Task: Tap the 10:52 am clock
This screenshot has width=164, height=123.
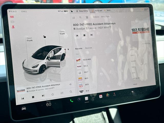Action: (x=98, y=11)
